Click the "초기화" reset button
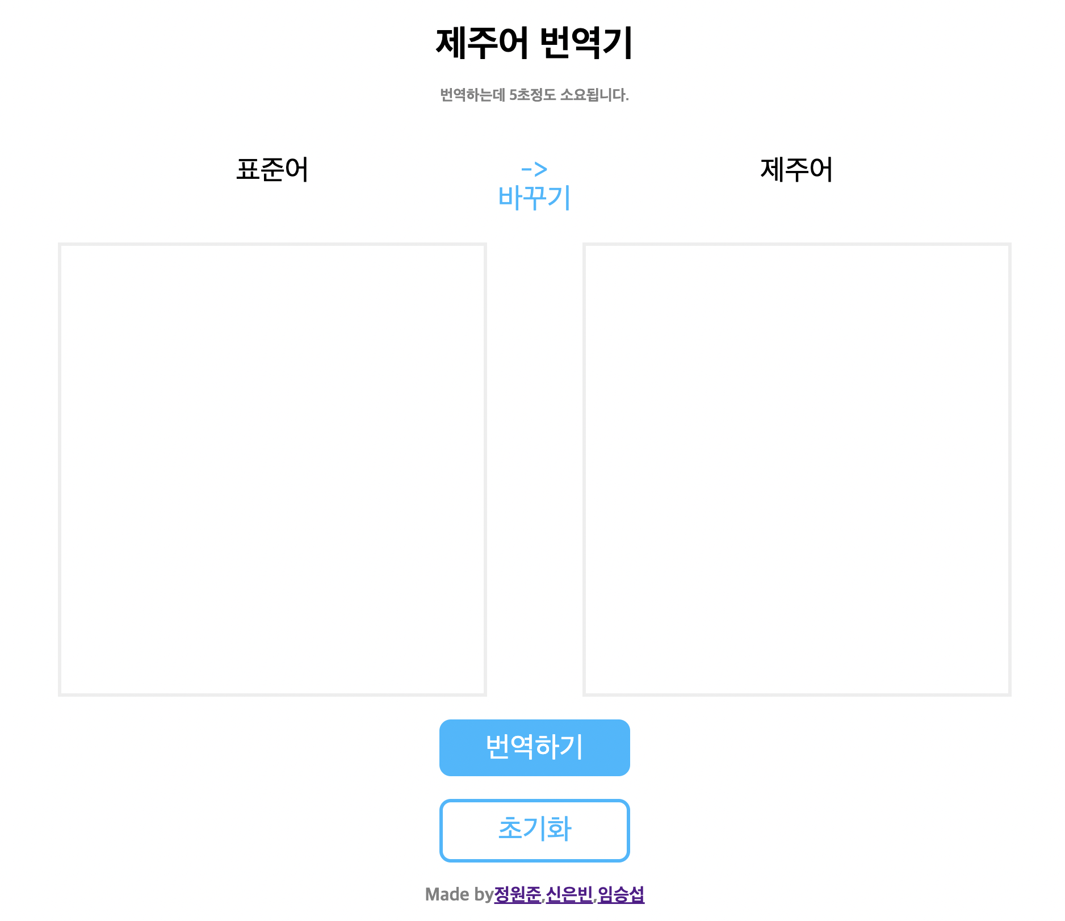Viewport: 1065px width, 921px height. (534, 829)
